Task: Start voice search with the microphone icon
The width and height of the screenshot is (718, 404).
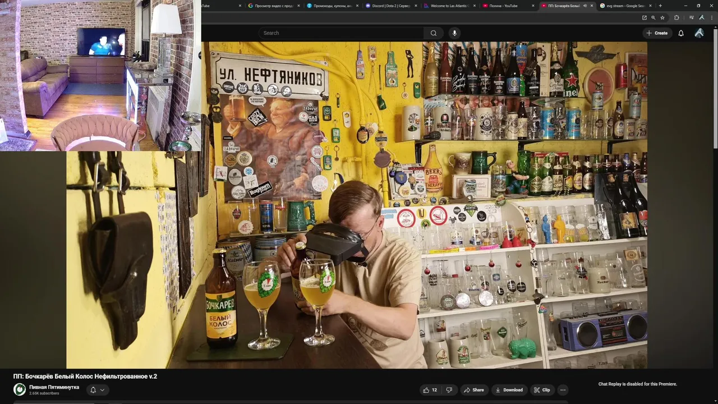Action: 454,33
